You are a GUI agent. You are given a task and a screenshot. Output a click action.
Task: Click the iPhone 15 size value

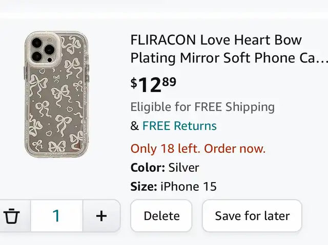(189, 186)
